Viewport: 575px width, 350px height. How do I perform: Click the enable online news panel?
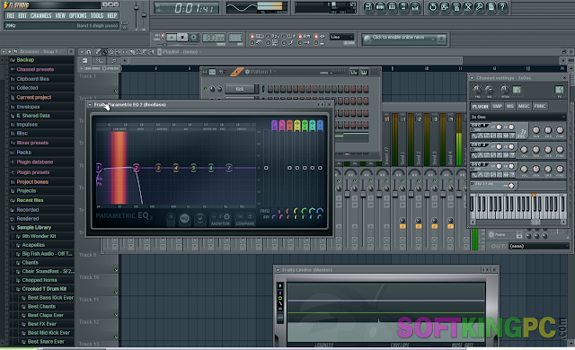404,39
